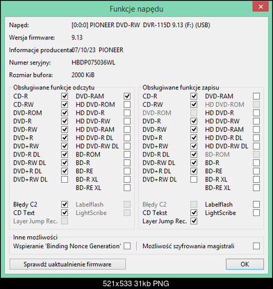The width and height of the screenshot is (273, 289).
Task: Toggle DVD+RW write checkbox
Action: coord(194,146)
